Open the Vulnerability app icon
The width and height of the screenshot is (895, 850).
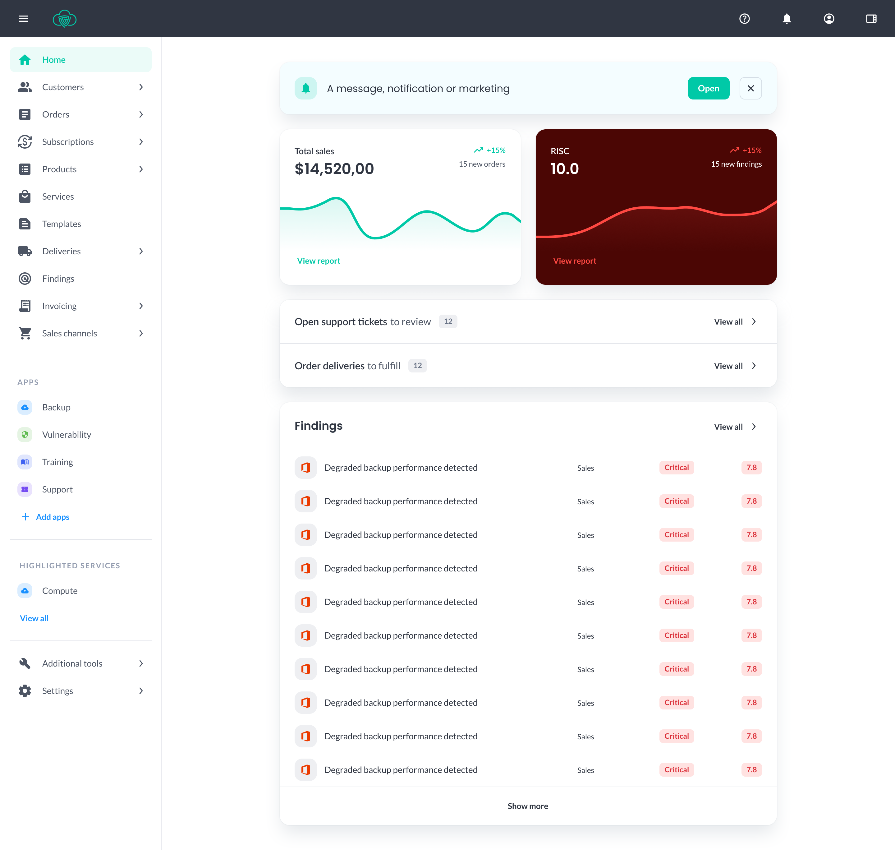pyautogui.click(x=25, y=434)
